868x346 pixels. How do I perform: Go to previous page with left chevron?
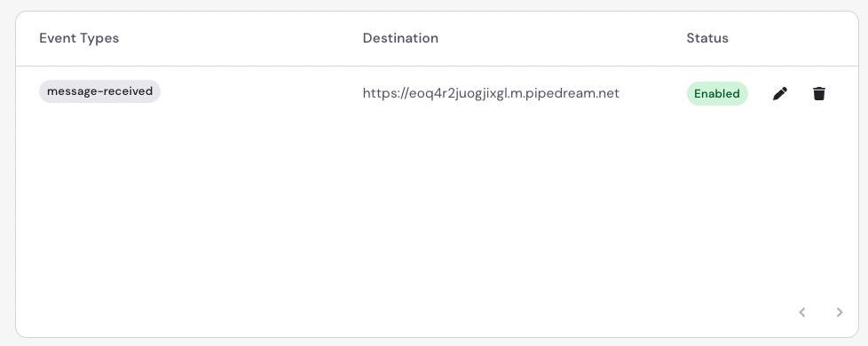click(x=801, y=312)
